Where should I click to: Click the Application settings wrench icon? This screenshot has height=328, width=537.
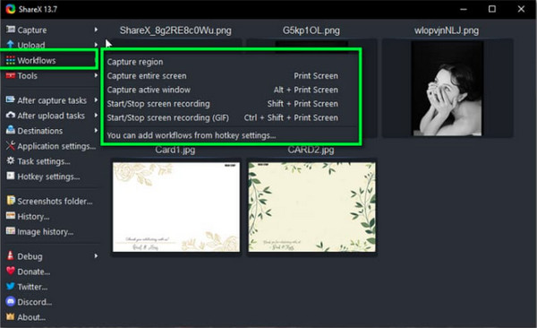(x=11, y=146)
